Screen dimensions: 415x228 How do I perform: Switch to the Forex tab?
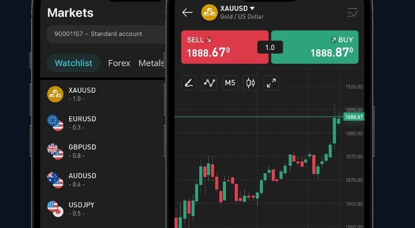[x=119, y=63]
